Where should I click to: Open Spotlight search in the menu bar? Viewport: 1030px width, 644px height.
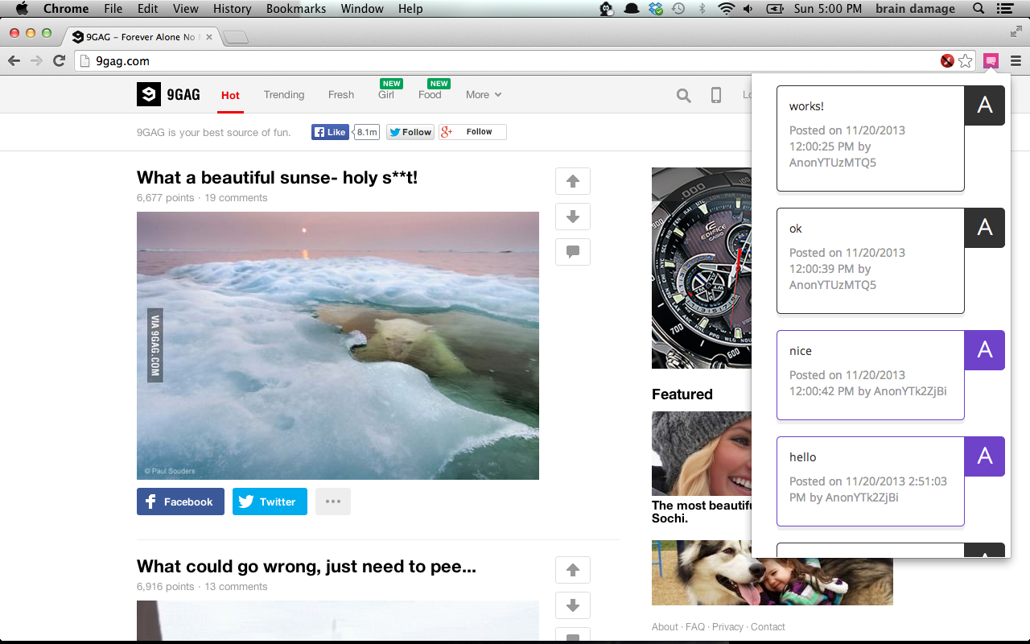tap(978, 9)
